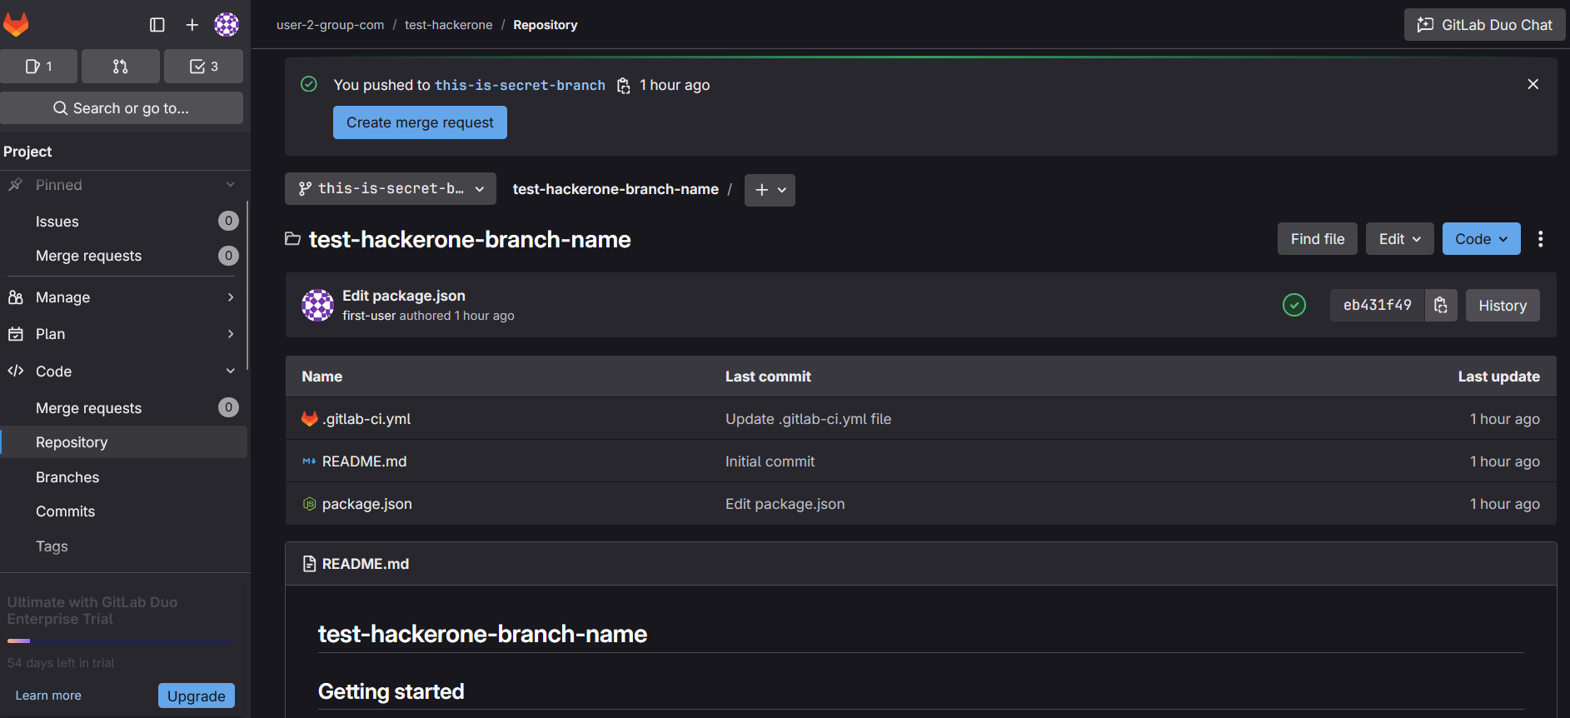The width and height of the screenshot is (1570, 718).
Task: Click the GitLab logo home icon
Action: [x=16, y=24]
